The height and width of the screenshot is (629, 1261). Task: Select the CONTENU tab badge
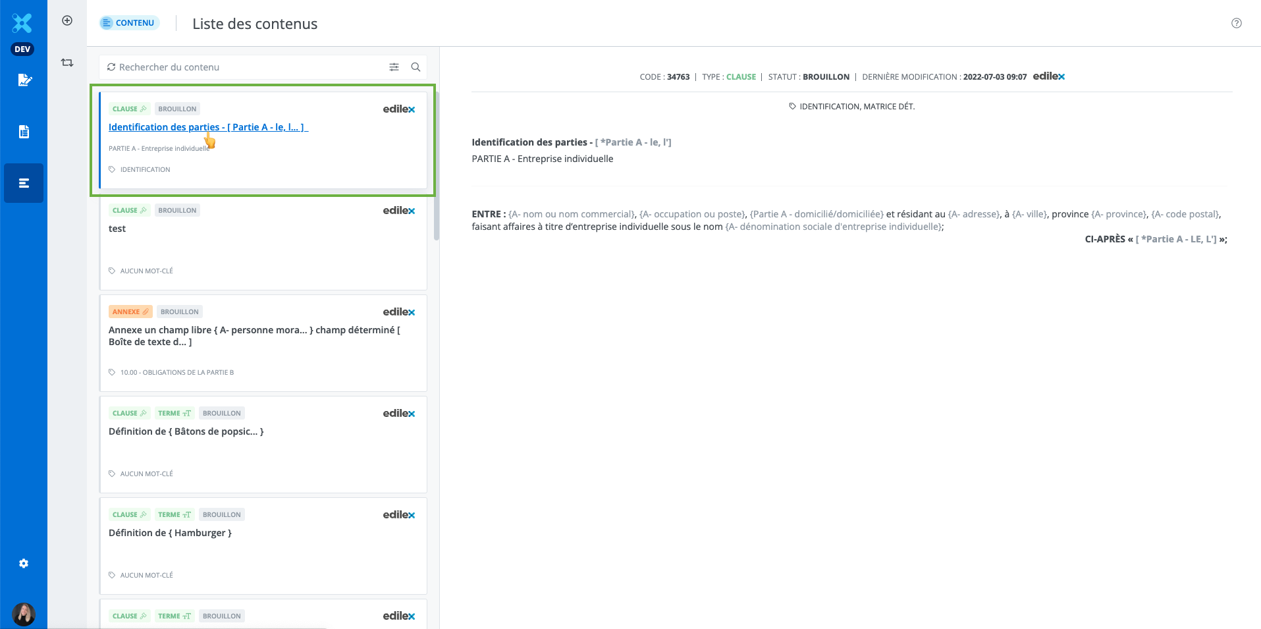(128, 23)
